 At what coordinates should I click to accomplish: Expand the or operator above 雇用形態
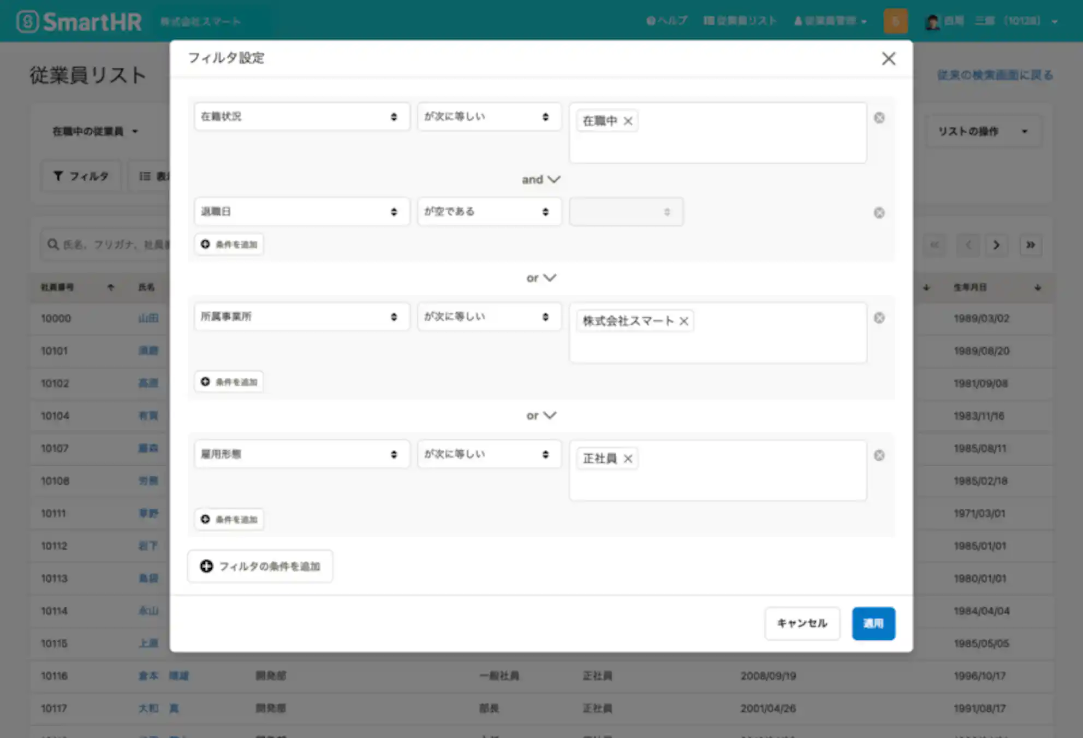(540, 415)
